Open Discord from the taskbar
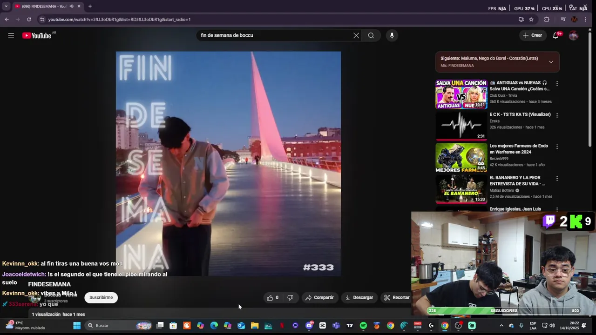This screenshot has height=335, width=596. click(x=309, y=326)
